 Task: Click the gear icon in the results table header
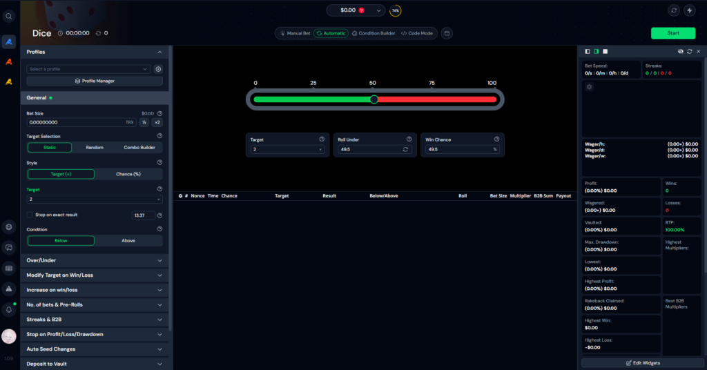pyautogui.click(x=180, y=196)
